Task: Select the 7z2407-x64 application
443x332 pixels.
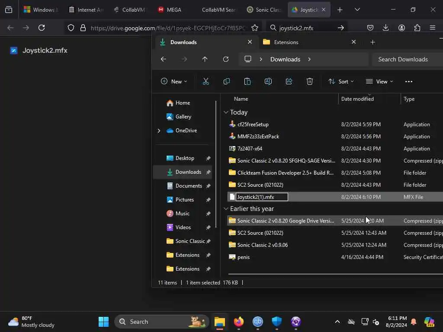Action: coord(250,149)
